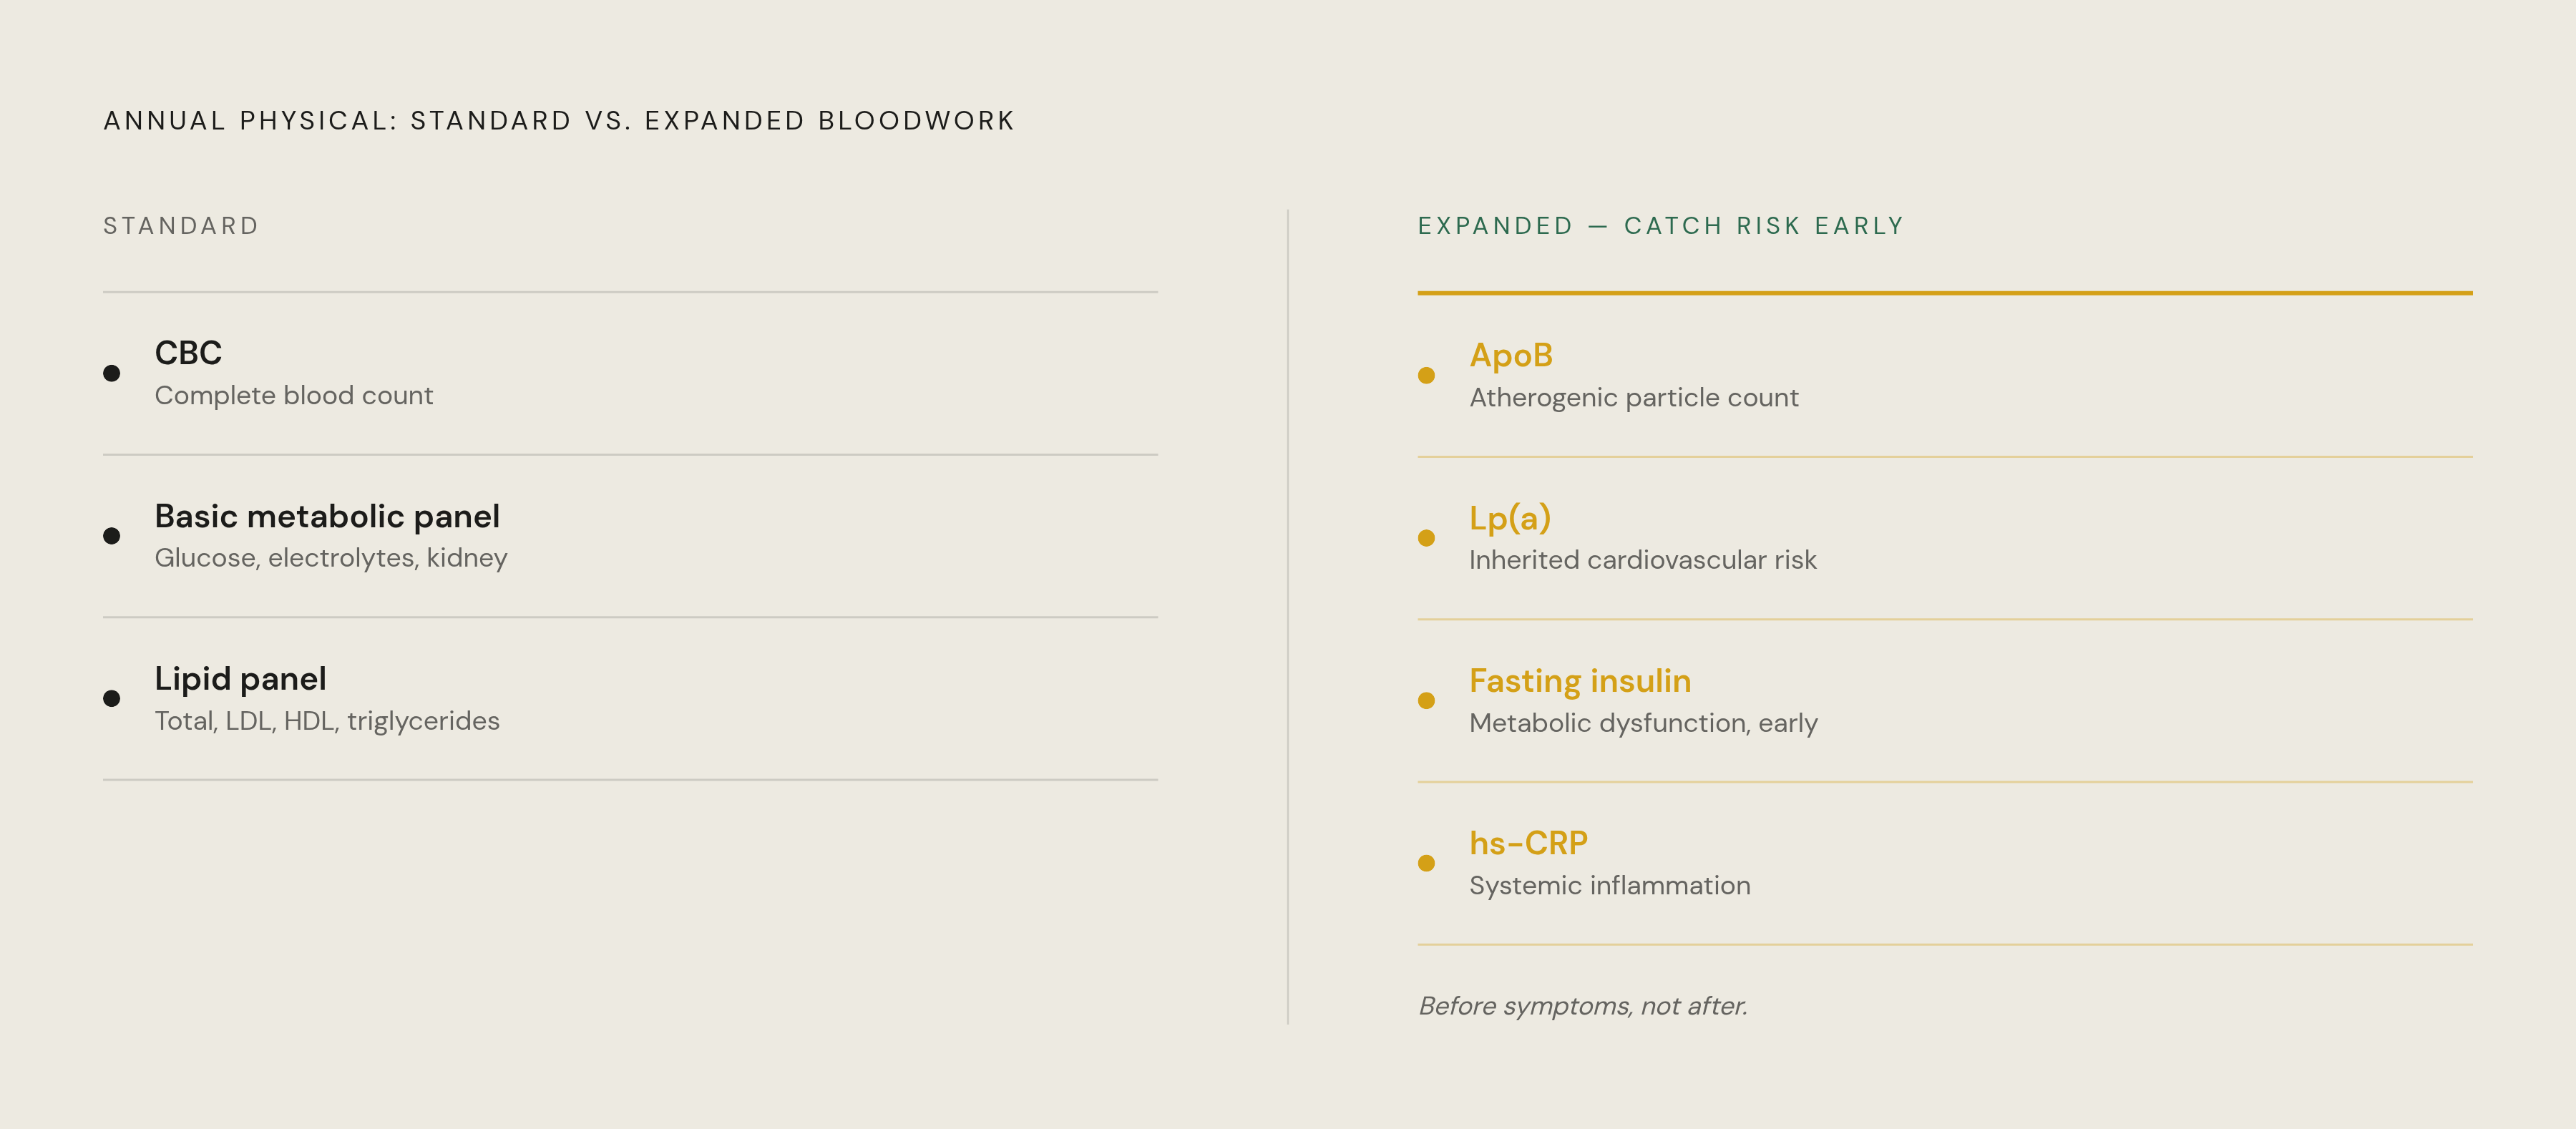Screen dimensions: 2576x1129
Task: Select the Basic metabolic panel heading
Action: [327, 516]
